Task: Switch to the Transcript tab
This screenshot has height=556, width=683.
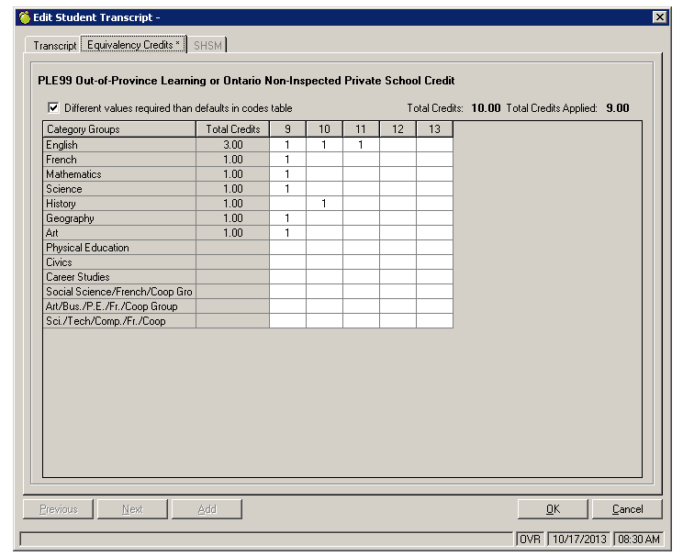Action: click(x=55, y=45)
